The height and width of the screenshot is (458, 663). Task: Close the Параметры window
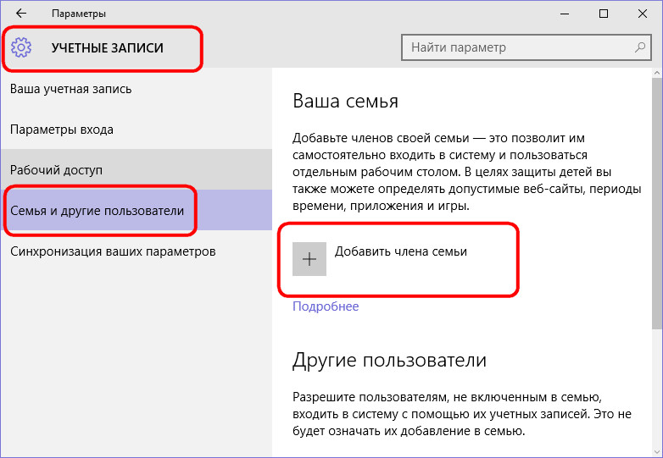(643, 14)
